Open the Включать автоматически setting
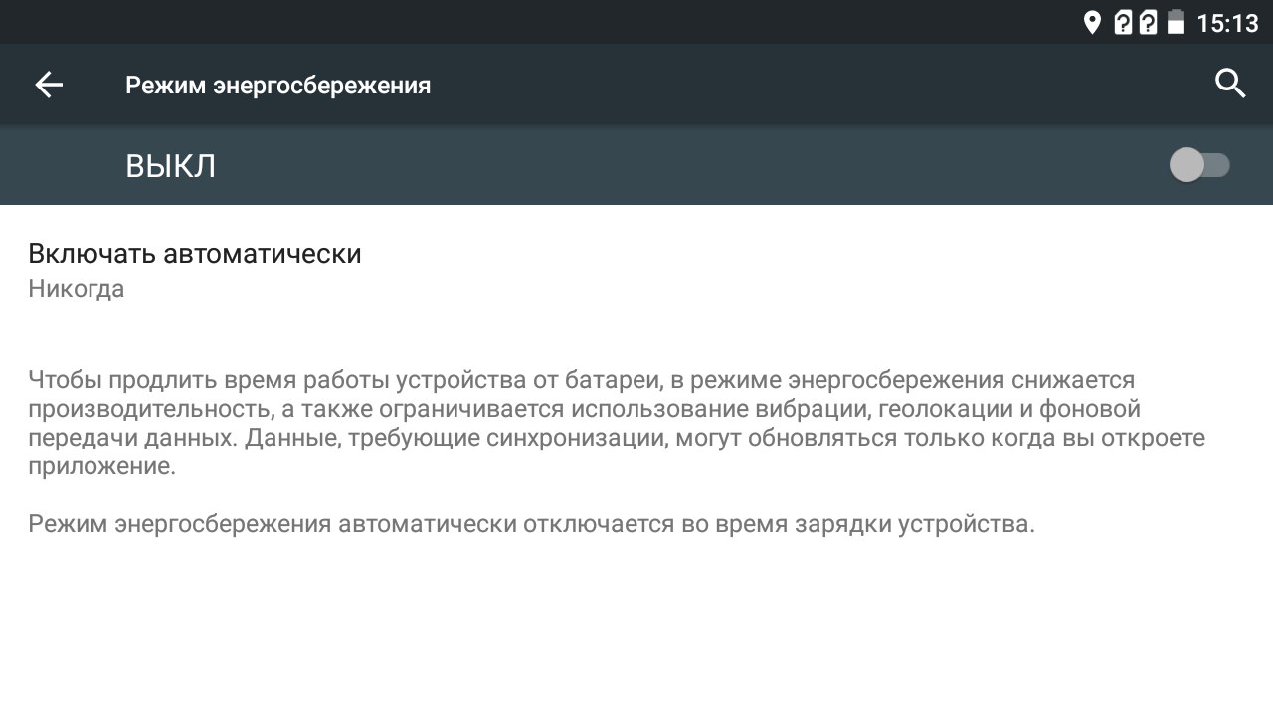Image resolution: width=1273 pixels, height=716 pixels. 195,254
